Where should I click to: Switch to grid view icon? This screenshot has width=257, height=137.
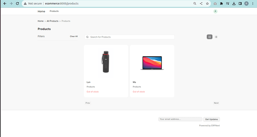pos(209,37)
